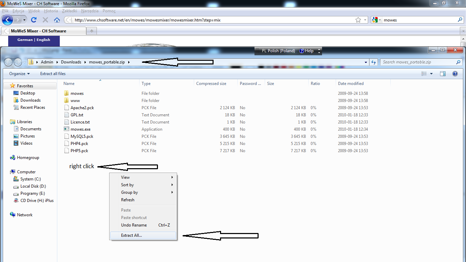Switch to the MoWeS Mixer - CH Software tab
Image resolution: width=466 pixels, height=262 pixels.
coord(44,31)
